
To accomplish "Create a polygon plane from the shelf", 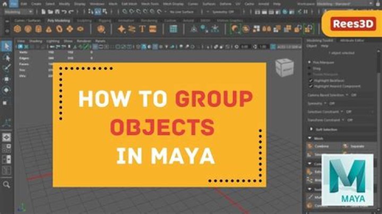I will pos(70,29).
